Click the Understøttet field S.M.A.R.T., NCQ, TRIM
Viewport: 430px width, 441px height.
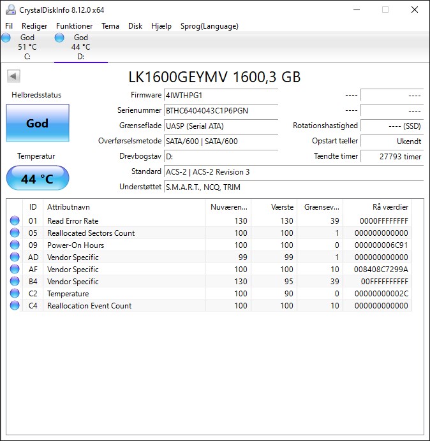293,187
